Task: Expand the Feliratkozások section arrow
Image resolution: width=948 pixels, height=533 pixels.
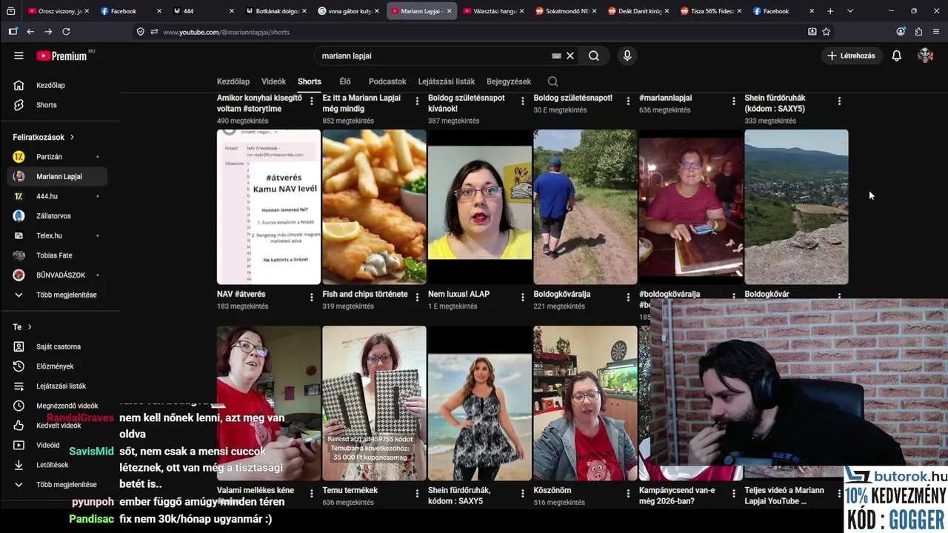Action: [72, 137]
